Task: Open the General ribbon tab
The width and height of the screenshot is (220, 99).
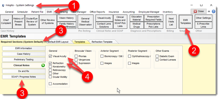Action: pos(9,12)
